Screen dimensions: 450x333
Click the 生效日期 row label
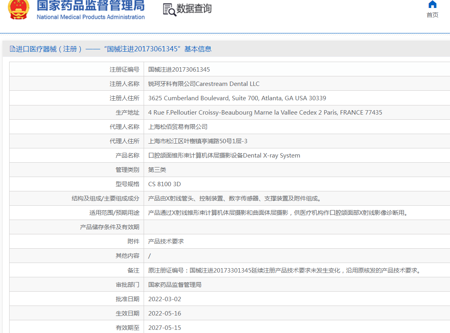(x=127, y=314)
